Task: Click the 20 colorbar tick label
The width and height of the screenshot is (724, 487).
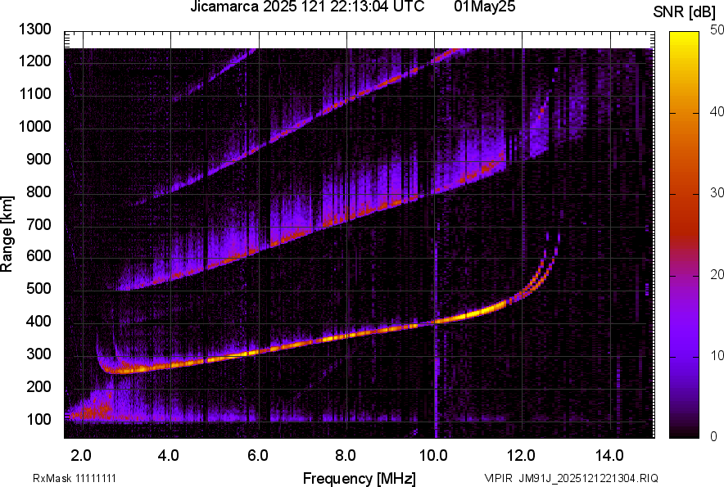Action: click(x=717, y=274)
